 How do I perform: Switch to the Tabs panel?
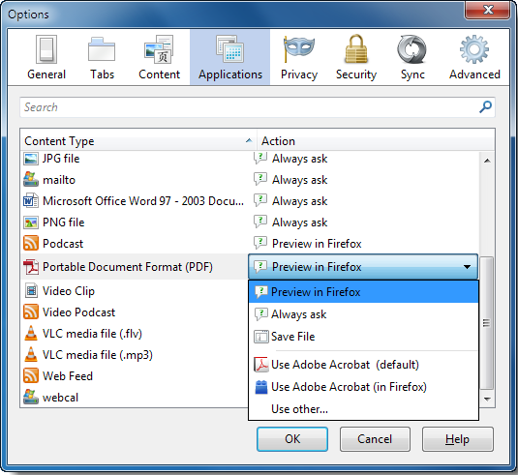102,57
